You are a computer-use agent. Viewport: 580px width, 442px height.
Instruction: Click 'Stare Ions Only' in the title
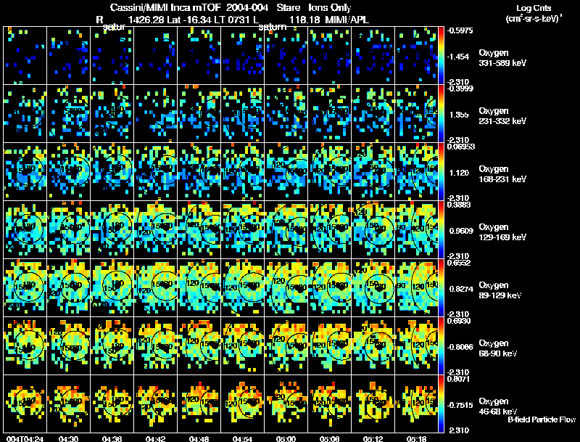314,8
